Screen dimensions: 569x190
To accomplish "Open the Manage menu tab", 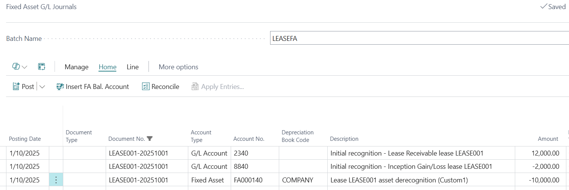I will [x=77, y=67].
